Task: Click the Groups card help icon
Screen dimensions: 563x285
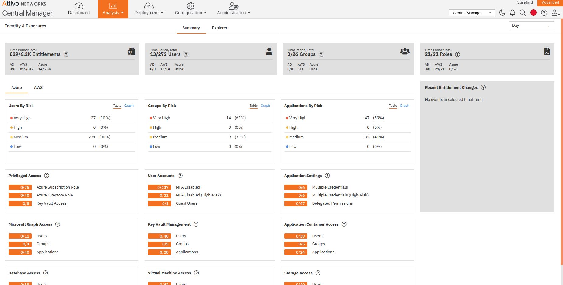Action: (x=321, y=54)
